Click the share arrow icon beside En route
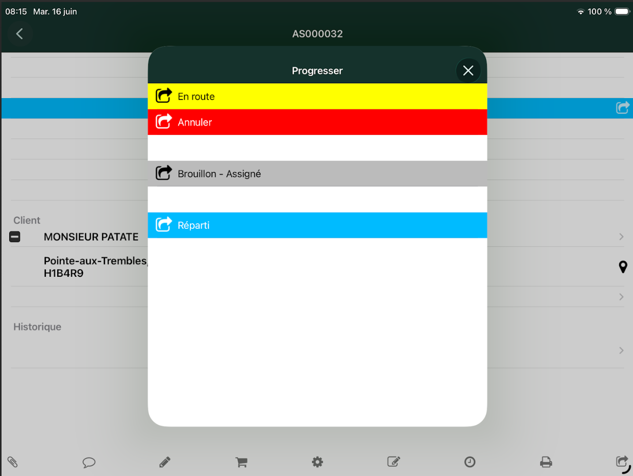The width and height of the screenshot is (633, 476). coord(164,96)
